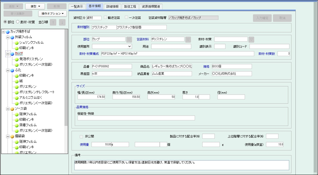
Task: Click the orange sphere icon beside 個装袋
Action: 12,136
